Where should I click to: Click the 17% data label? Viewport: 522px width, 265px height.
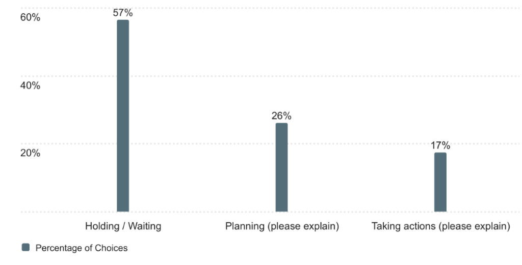(440, 146)
